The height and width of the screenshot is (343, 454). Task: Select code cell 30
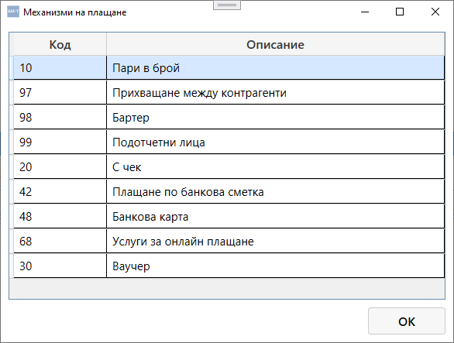[x=60, y=266]
